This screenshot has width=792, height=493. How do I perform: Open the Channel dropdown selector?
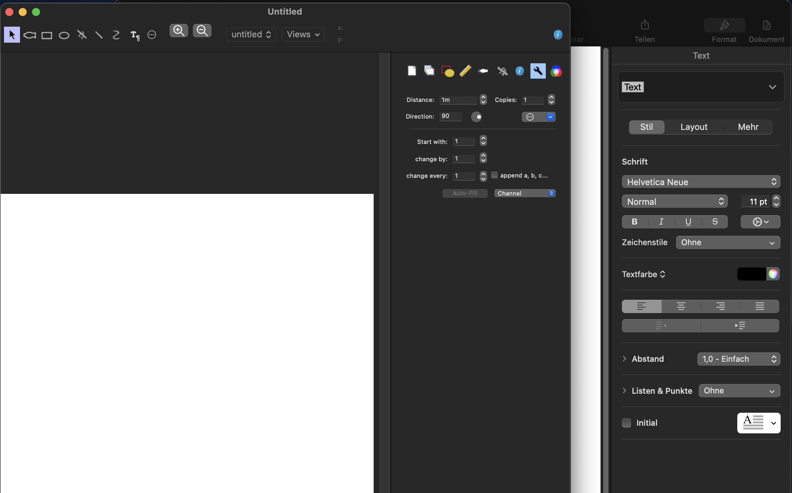524,193
